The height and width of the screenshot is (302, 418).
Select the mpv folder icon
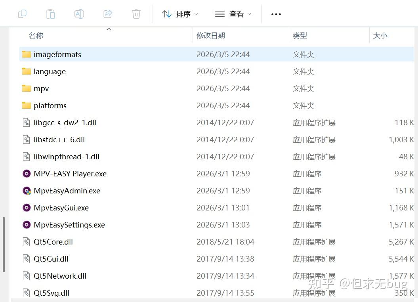click(x=27, y=88)
